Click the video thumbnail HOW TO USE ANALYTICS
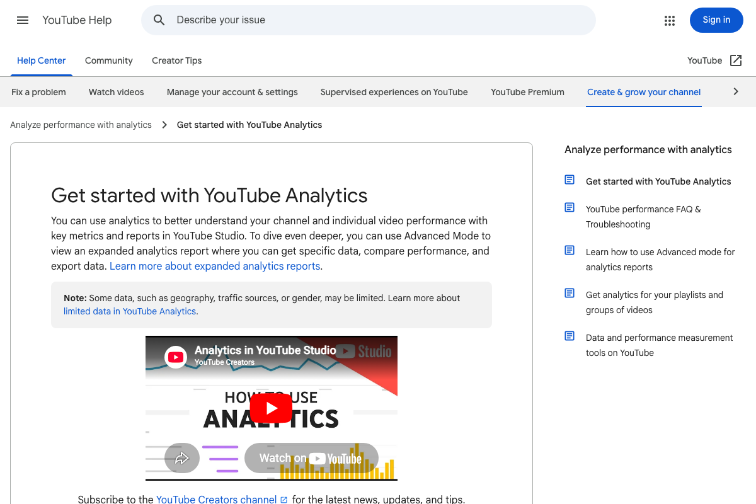Screen dimensions: 756x504 [272, 408]
